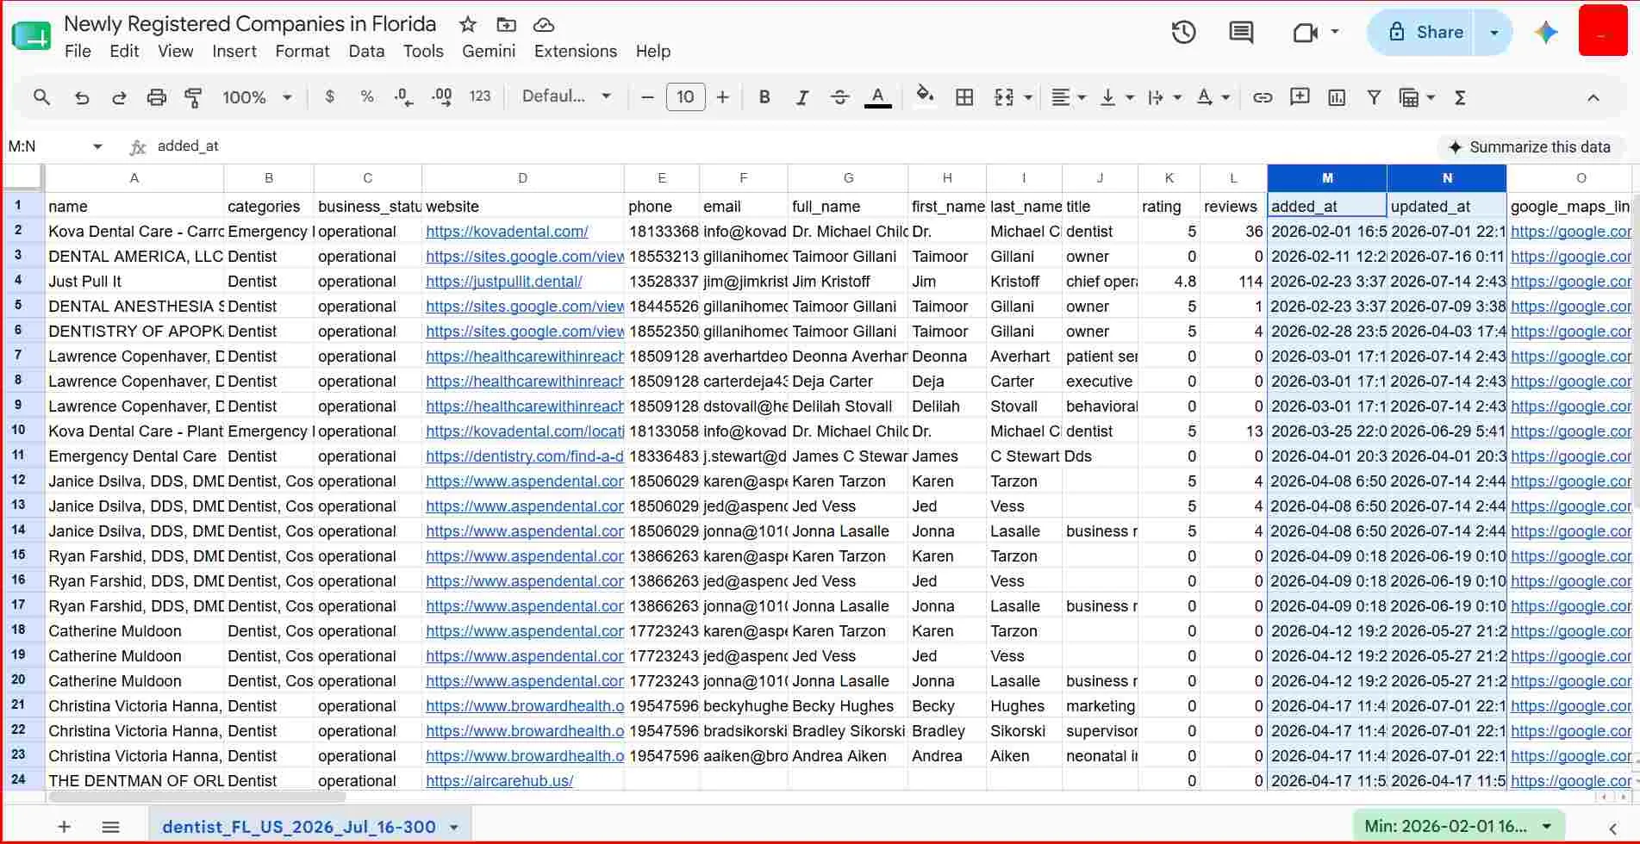The width and height of the screenshot is (1640, 844).
Task: Open the fill color bucket
Action: [925, 96]
